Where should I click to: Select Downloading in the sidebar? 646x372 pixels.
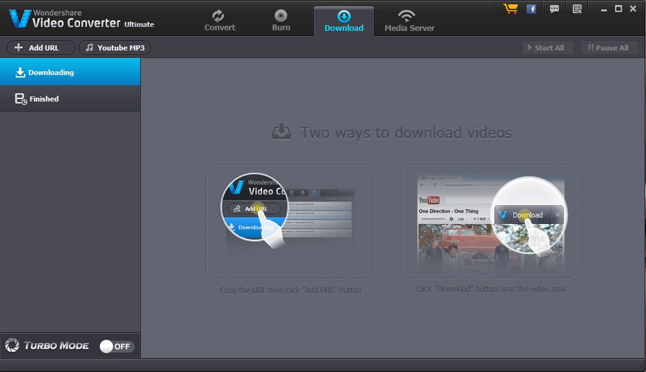coord(69,73)
